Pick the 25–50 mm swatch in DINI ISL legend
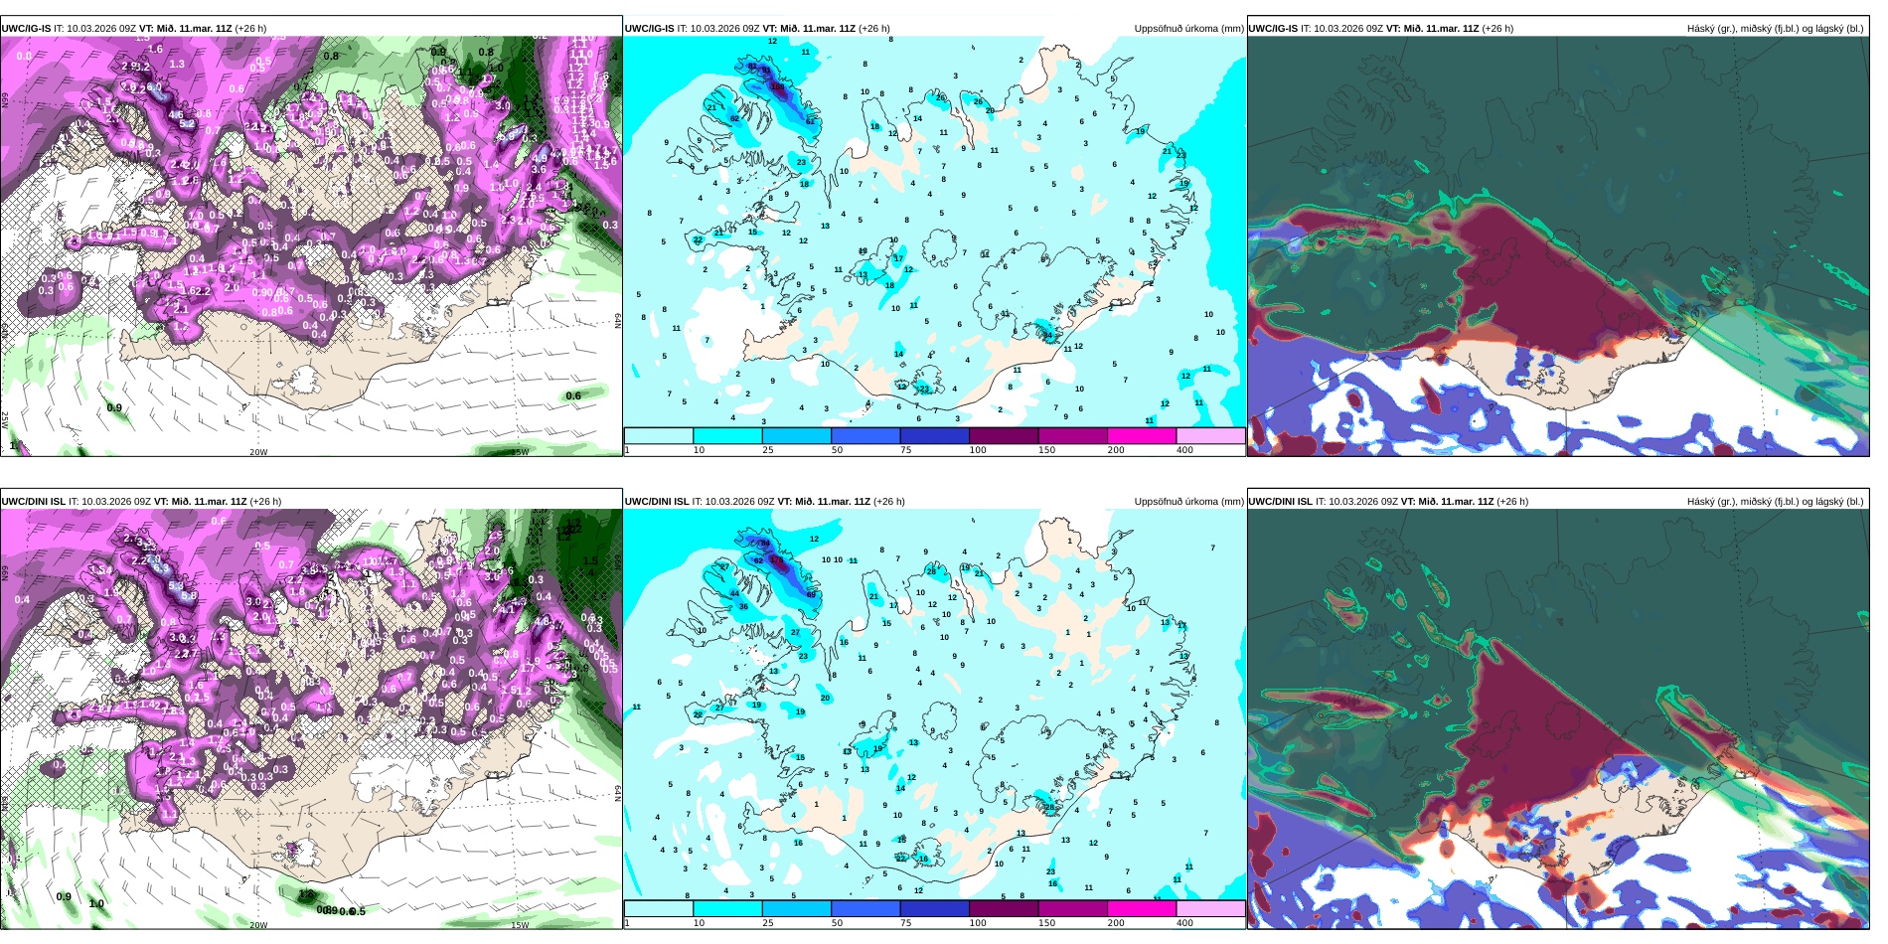This screenshot has width=1888, height=944. (x=797, y=908)
